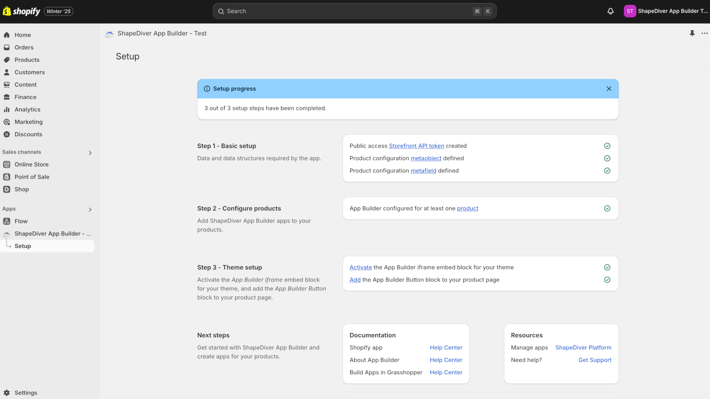Click the checkmark for metaobject defined
710x399 pixels.
pos(607,158)
